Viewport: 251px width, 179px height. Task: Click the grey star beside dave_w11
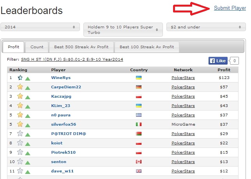click(20, 171)
